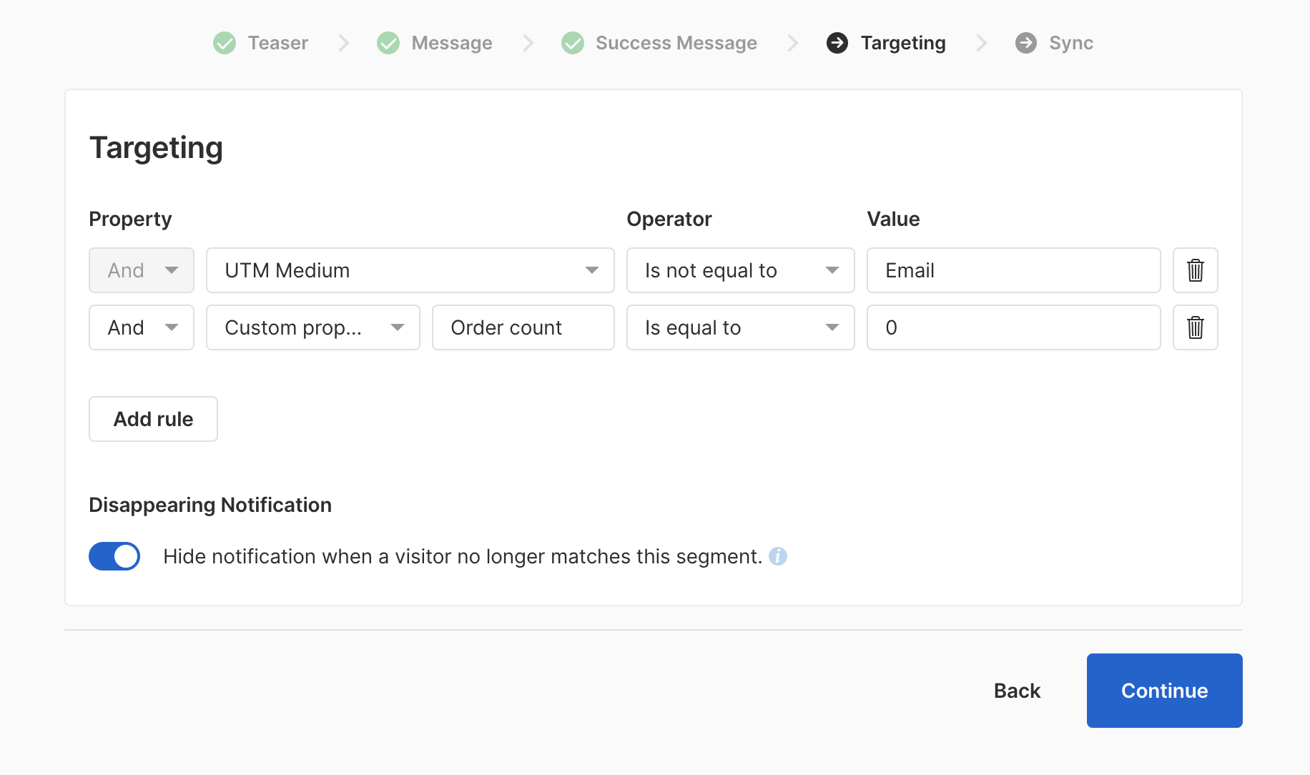Image resolution: width=1310 pixels, height=775 pixels.
Task: Toggle the hide notification switch
Action: [x=114, y=556]
